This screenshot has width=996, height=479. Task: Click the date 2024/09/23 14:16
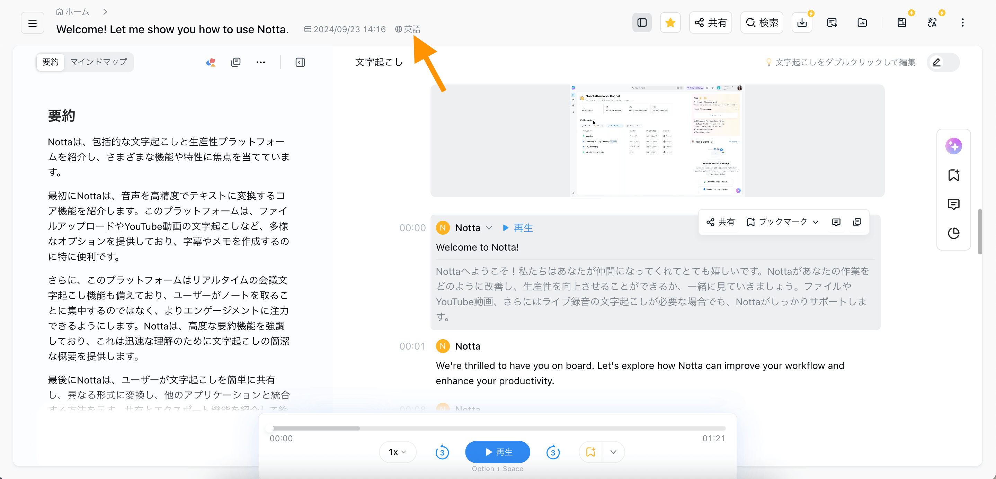(345, 29)
